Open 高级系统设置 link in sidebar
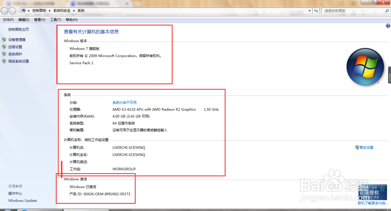The image size is (391, 211). 18,61
